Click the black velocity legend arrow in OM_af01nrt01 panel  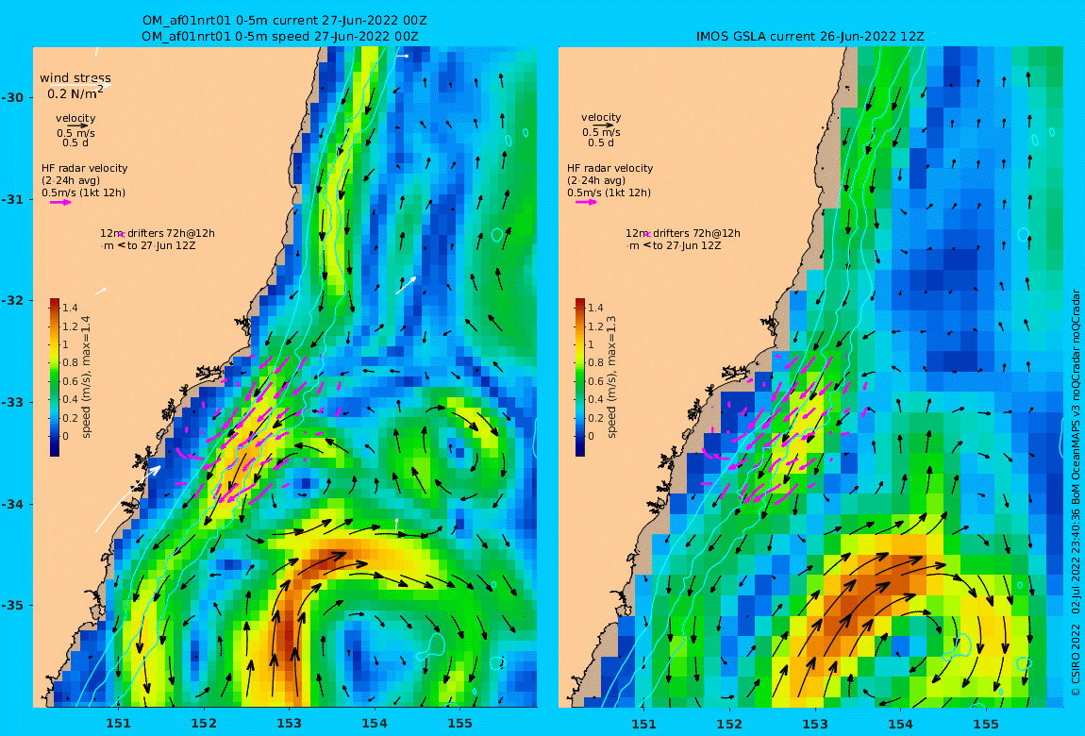pos(76,125)
